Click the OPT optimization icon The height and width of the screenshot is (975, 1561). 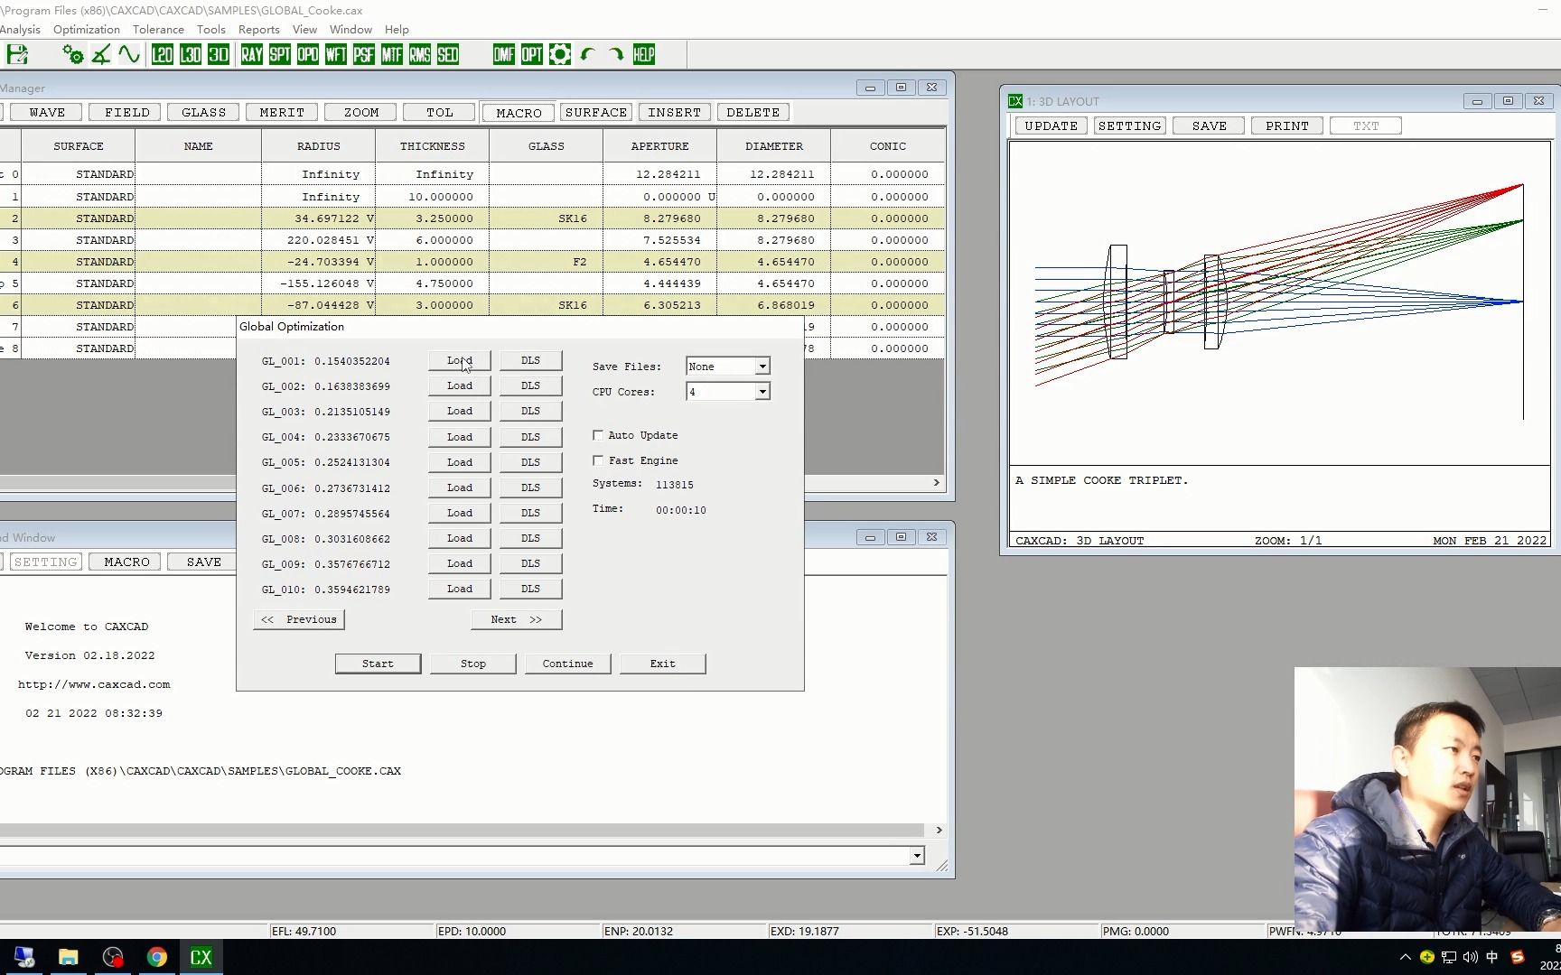coord(532,54)
